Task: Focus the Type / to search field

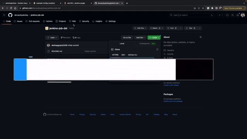Action: click(191, 15)
